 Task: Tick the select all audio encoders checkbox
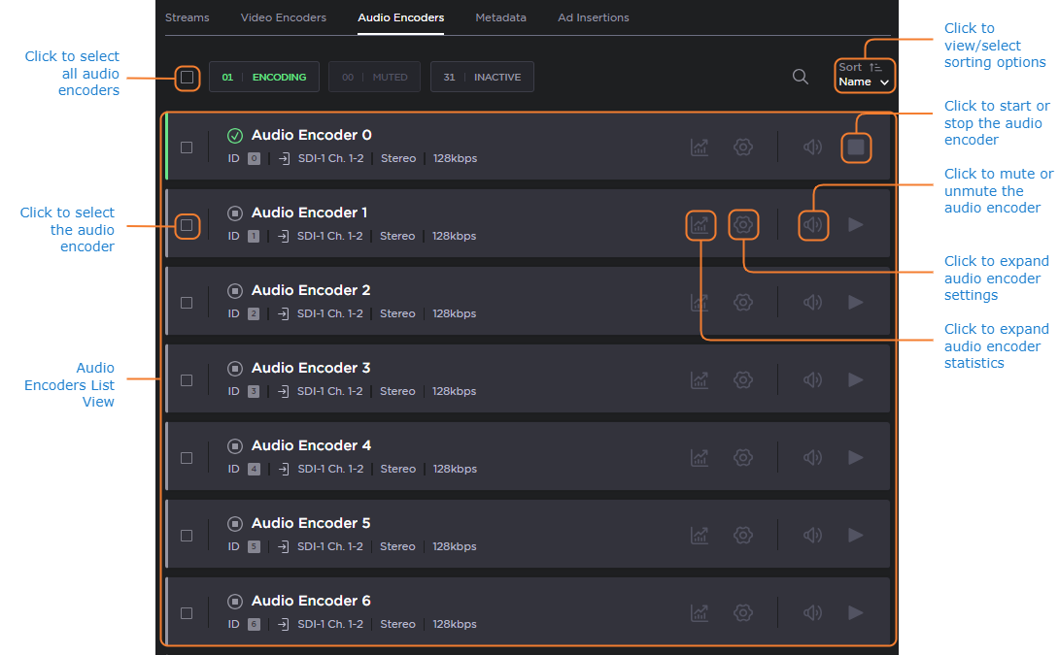pos(187,77)
